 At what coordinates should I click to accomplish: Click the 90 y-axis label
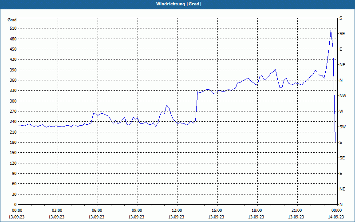[x=14, y=174]
